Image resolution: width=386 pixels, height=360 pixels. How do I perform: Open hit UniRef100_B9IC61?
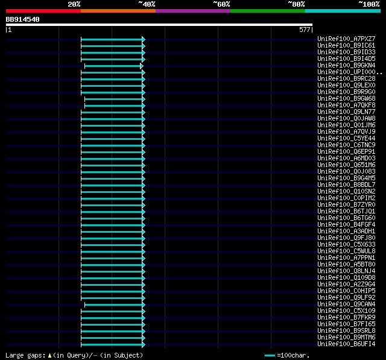tap(346, 45)
